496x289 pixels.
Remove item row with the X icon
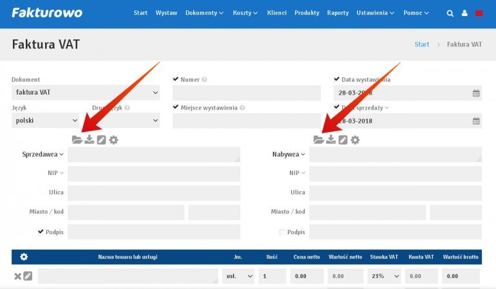click(17, 277)
